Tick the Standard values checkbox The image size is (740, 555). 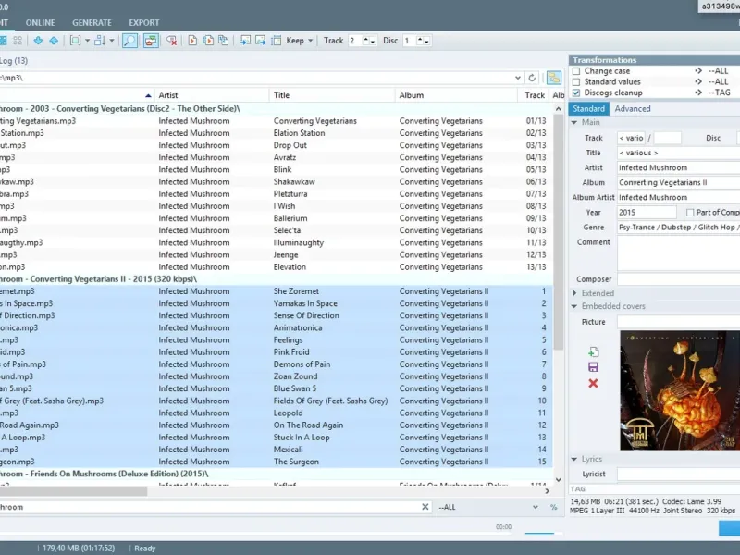tap(577, 82)
